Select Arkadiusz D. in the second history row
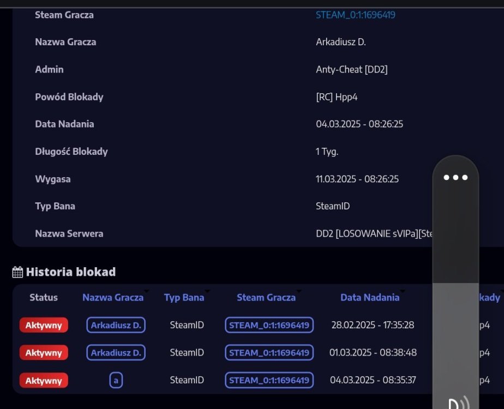 pyautogui.click(x=116, y=352)
